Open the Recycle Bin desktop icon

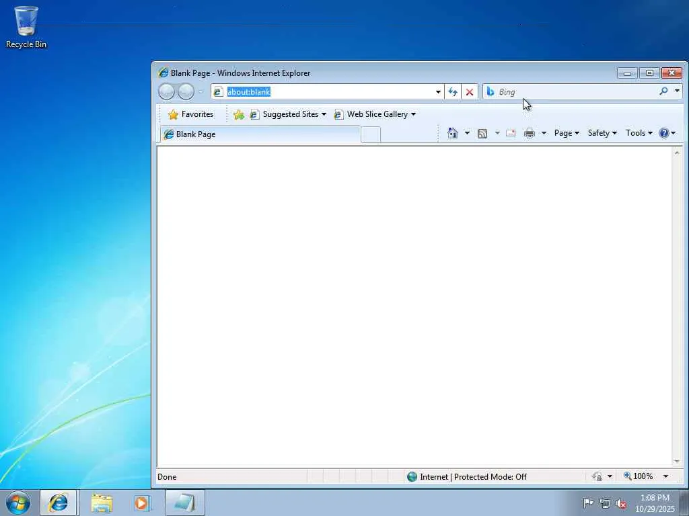(26, 27)
